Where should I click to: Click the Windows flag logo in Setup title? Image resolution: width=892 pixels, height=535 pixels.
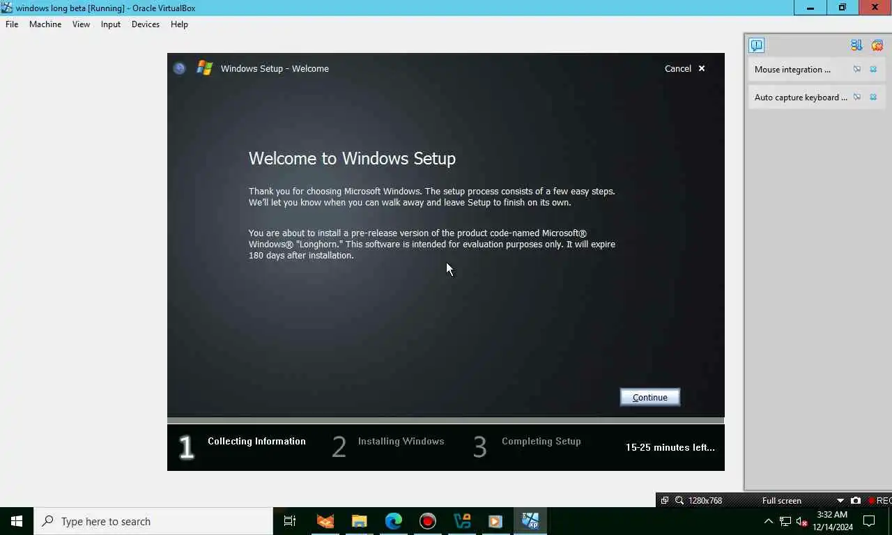(204, 68)
